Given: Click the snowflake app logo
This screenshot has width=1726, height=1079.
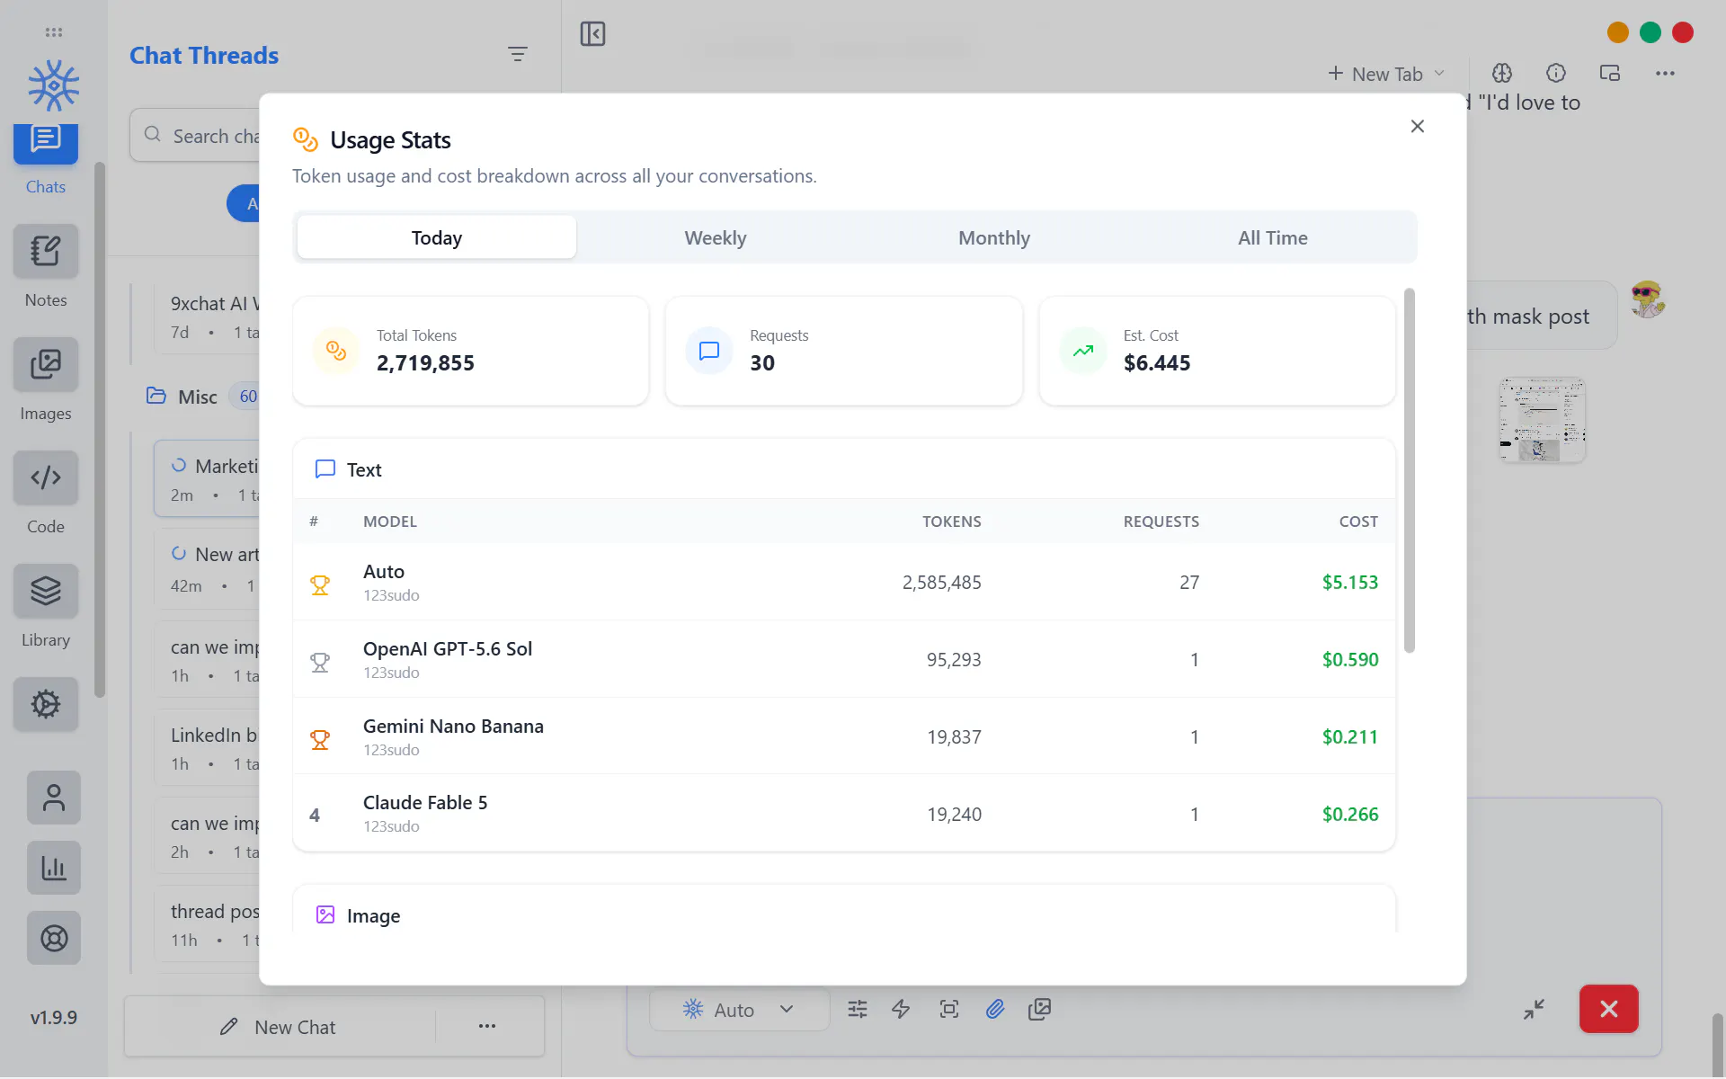Looking at the screenshot, I should 53,85.
